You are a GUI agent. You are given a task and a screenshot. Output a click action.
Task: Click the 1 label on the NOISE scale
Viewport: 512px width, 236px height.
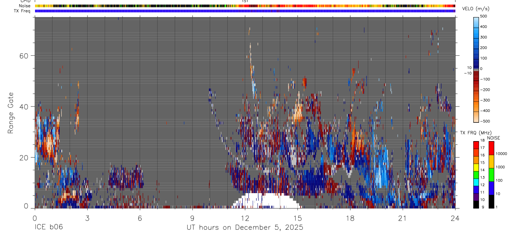point(497,207)
